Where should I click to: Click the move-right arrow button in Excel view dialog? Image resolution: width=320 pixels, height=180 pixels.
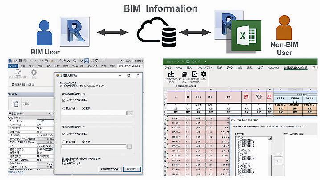pyautogui.click(x=278, y=154)
